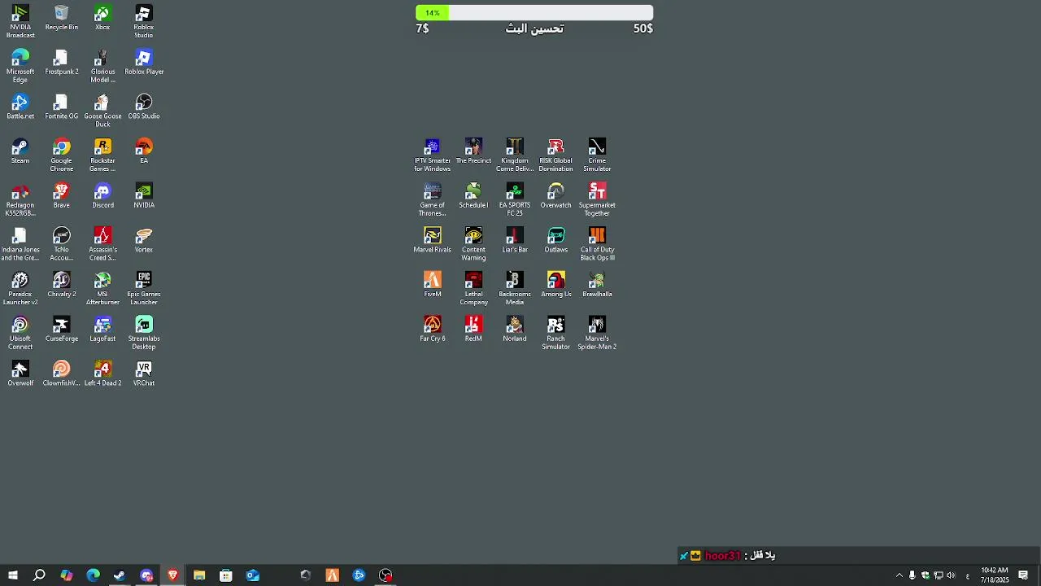Select the Lethal Company icon

pos(473,288)
